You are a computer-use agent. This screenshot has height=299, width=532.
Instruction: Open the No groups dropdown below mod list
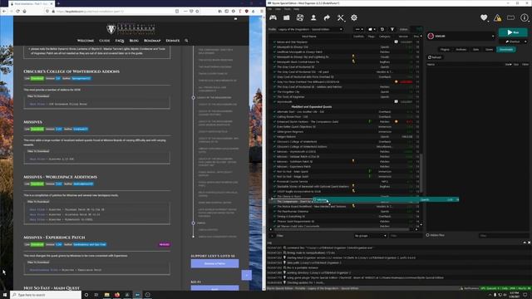pyautogui.click(x=370, y=236)
